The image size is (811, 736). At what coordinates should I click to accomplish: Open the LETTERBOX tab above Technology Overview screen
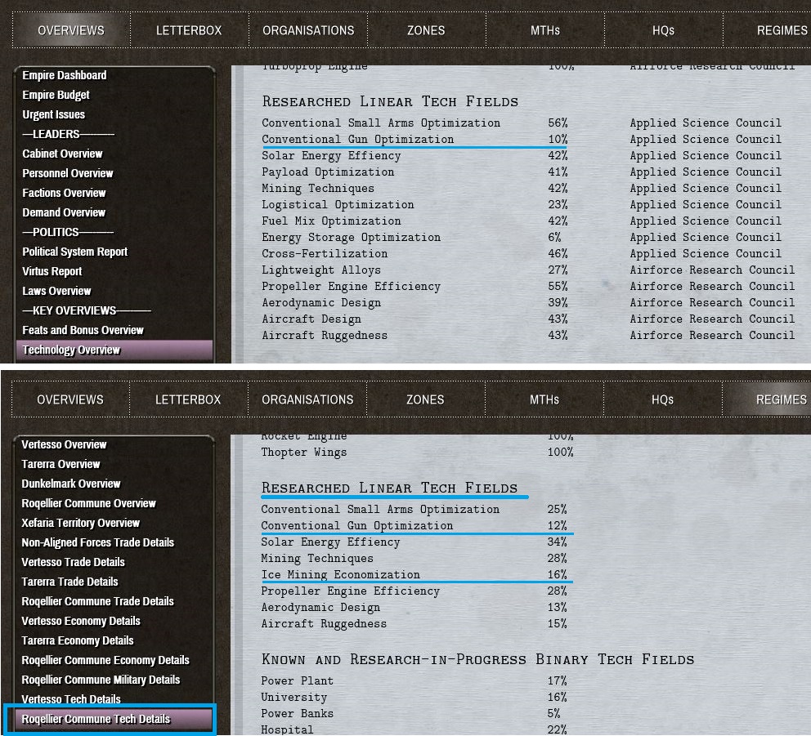coord(189,30)
